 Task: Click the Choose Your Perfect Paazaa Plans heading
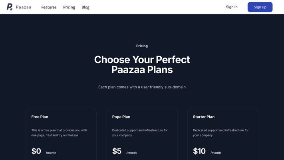click(x=142, y=64)
